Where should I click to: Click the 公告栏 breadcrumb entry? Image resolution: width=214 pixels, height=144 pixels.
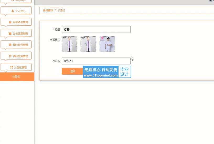click(x=61, y=10)
